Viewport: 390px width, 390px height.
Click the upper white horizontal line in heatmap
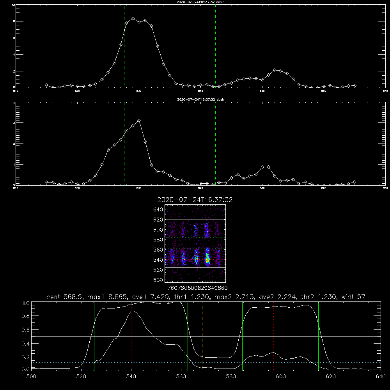tap(195, 220)
